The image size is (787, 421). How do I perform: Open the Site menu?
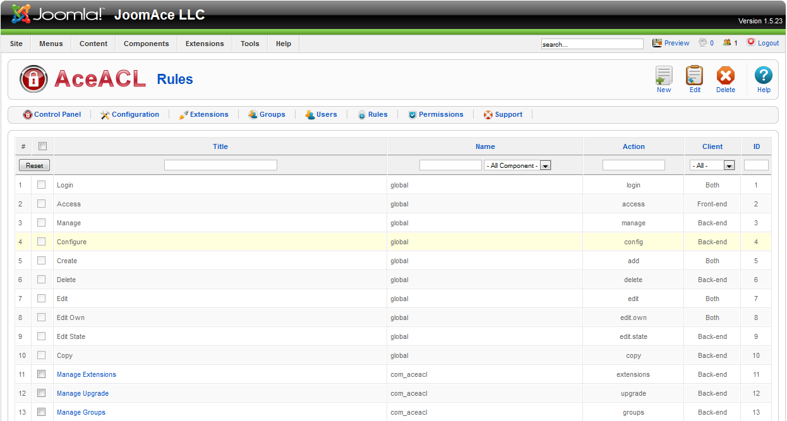point(16,44)
